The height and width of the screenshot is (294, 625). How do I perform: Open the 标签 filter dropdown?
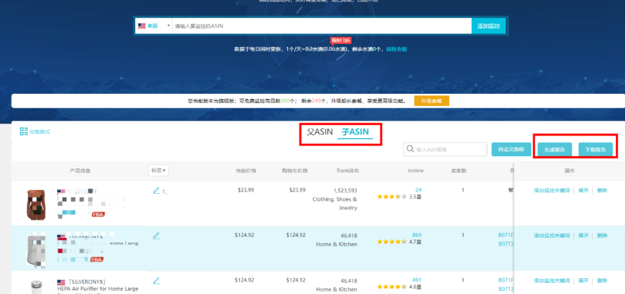(159, 171)
